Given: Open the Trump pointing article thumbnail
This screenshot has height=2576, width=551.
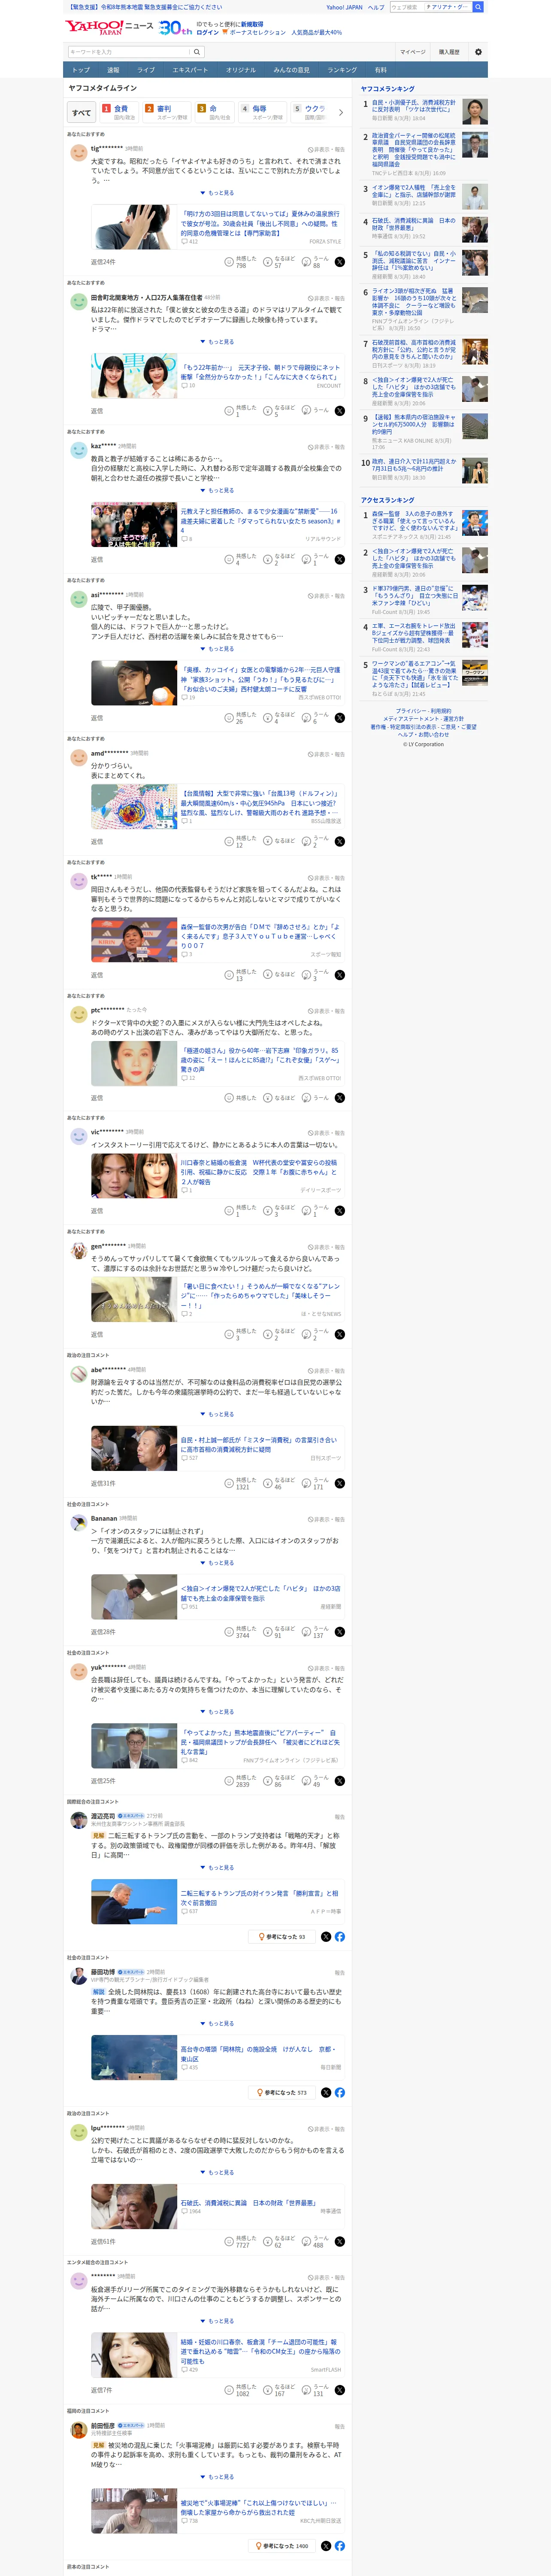Looking at the screenshot, I should [134, 1902].
